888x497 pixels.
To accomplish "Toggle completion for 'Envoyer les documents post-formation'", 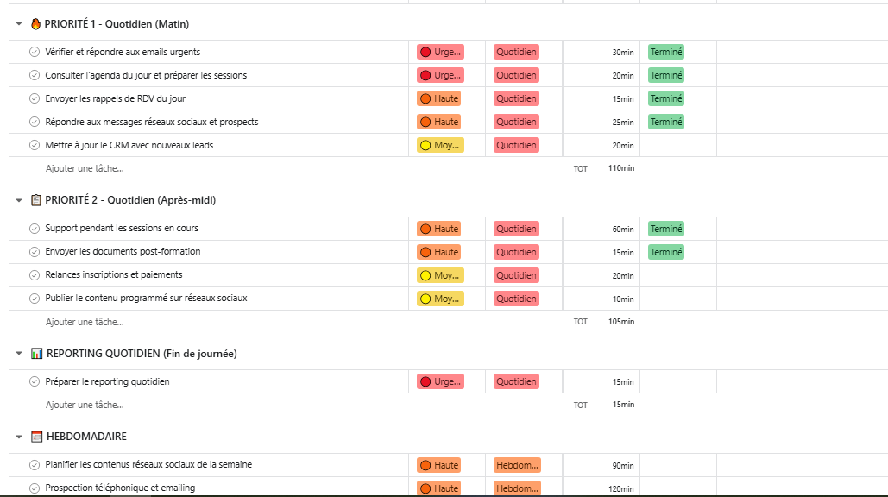I will 35,252.
